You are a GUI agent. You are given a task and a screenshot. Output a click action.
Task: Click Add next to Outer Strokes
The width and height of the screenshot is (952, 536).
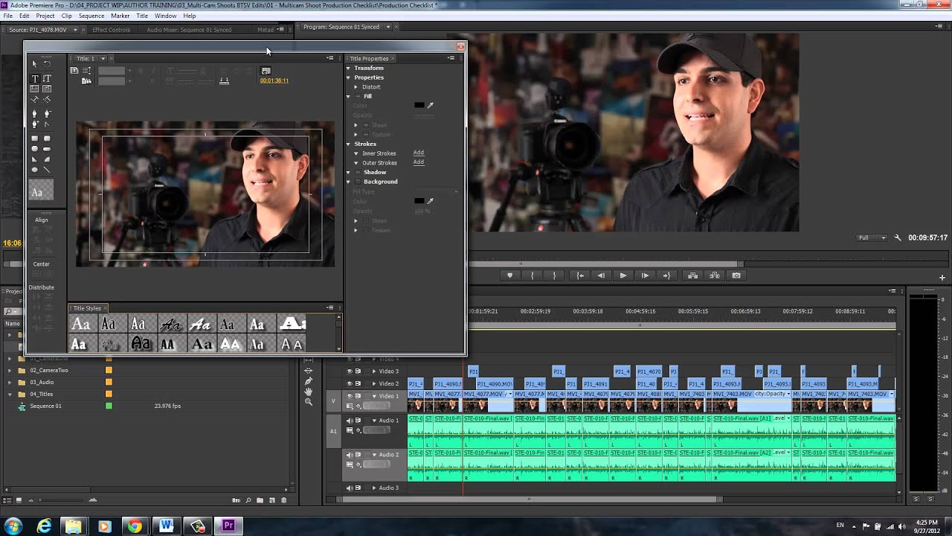419,162
